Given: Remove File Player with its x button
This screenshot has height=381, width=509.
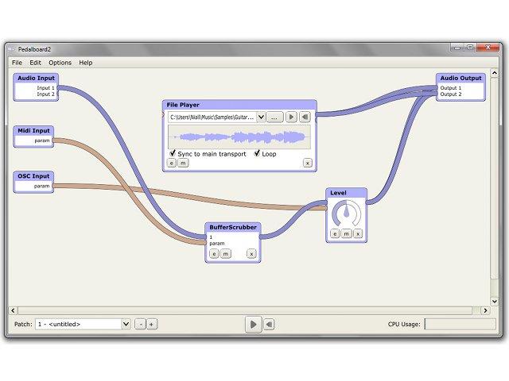Looking at the screenshot, I should point(308,163).
